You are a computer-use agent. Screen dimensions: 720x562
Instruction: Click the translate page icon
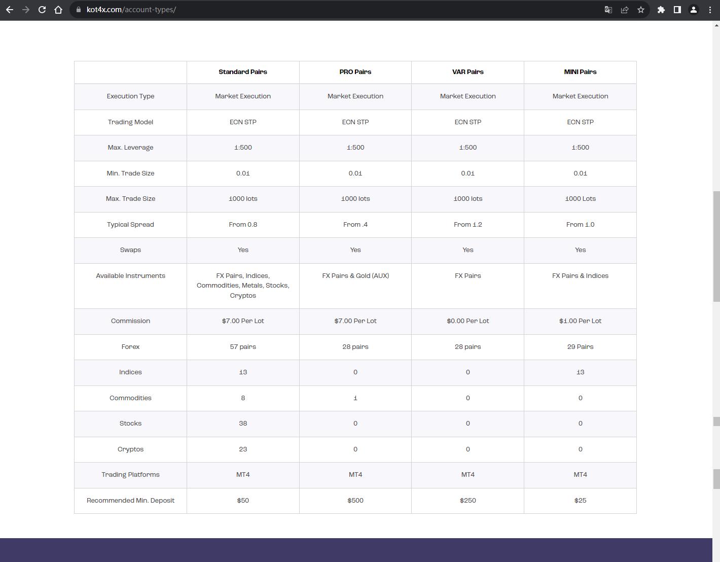click(x=608, y=10)
